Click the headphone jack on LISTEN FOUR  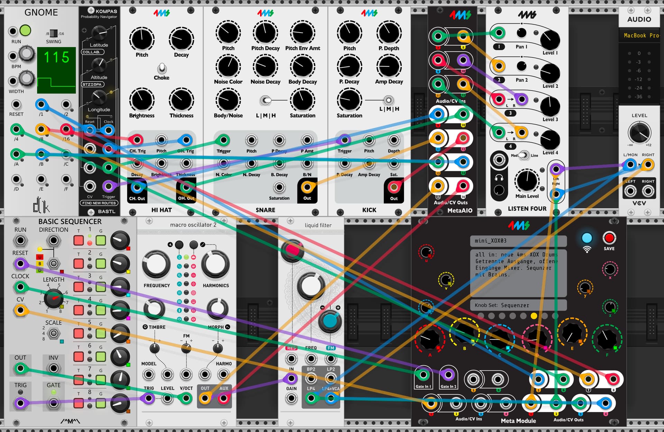[x=499, y=160]
